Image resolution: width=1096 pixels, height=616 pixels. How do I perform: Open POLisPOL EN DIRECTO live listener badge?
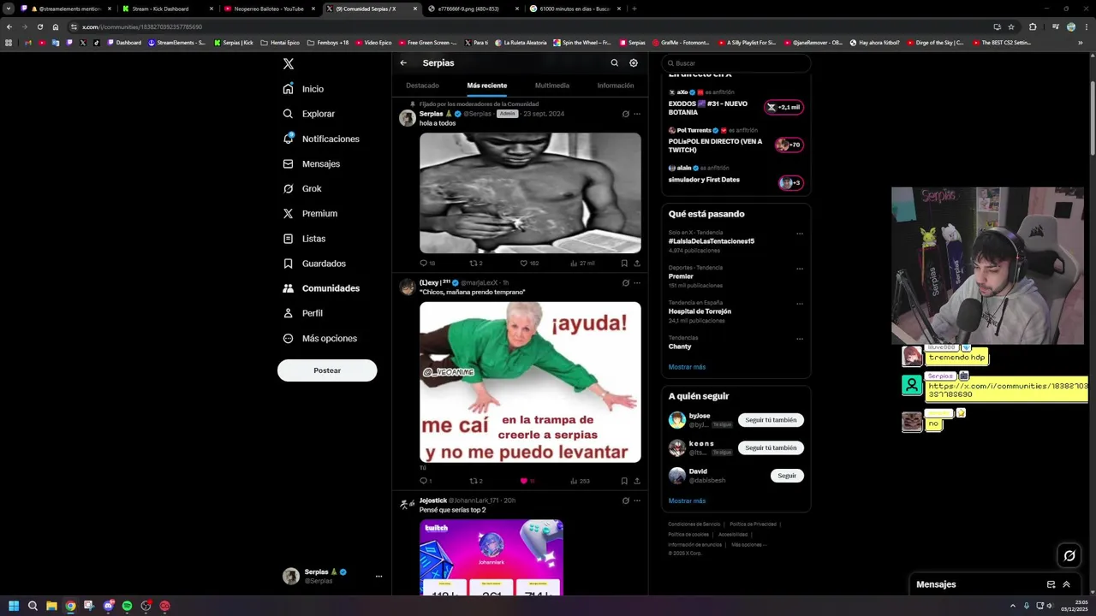point(789,145)
